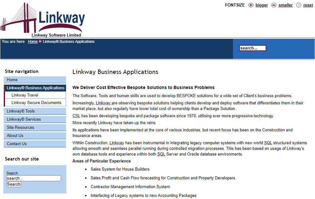Open Home in site navigation
Screen dimensions: 315x199
pyautogui.click(x=35, y=80)
